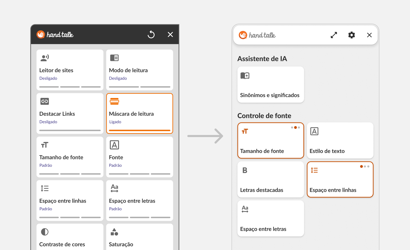This screenshot has height=250, width=410.
Task: Expand the panel with the diagonal arrows icon
Action: tap(334, 35)
